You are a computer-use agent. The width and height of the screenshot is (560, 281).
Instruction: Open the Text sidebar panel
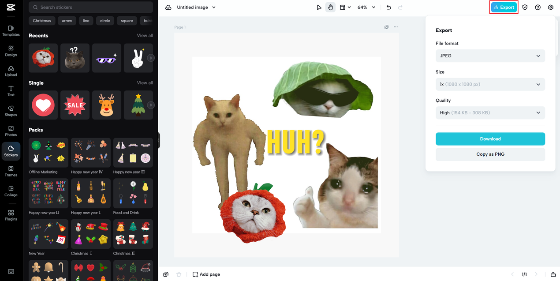pos(11,91)
